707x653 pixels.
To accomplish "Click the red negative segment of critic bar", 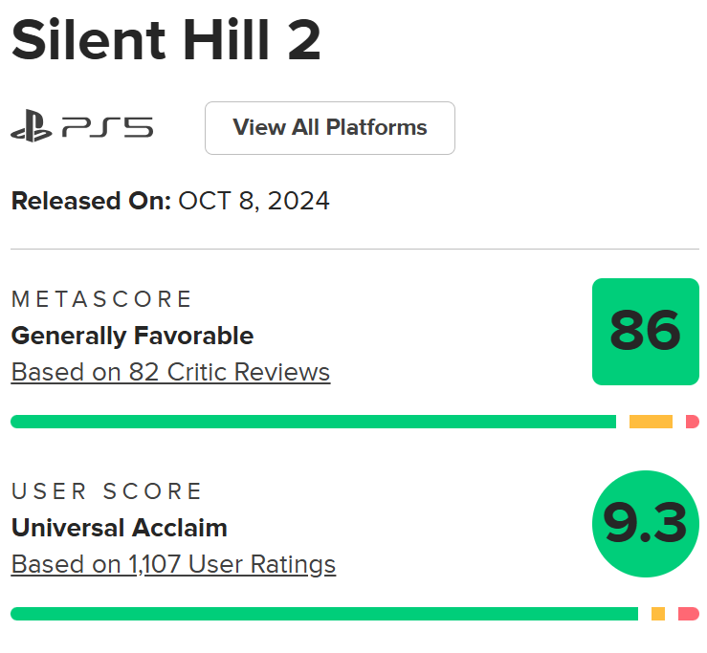I will point(693,422).
